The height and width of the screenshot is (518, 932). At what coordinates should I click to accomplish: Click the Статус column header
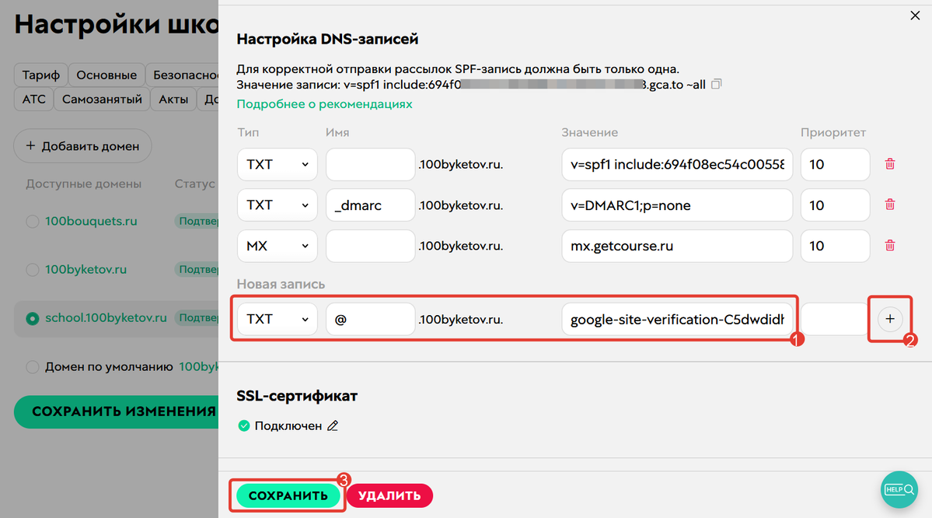[194, 184]
